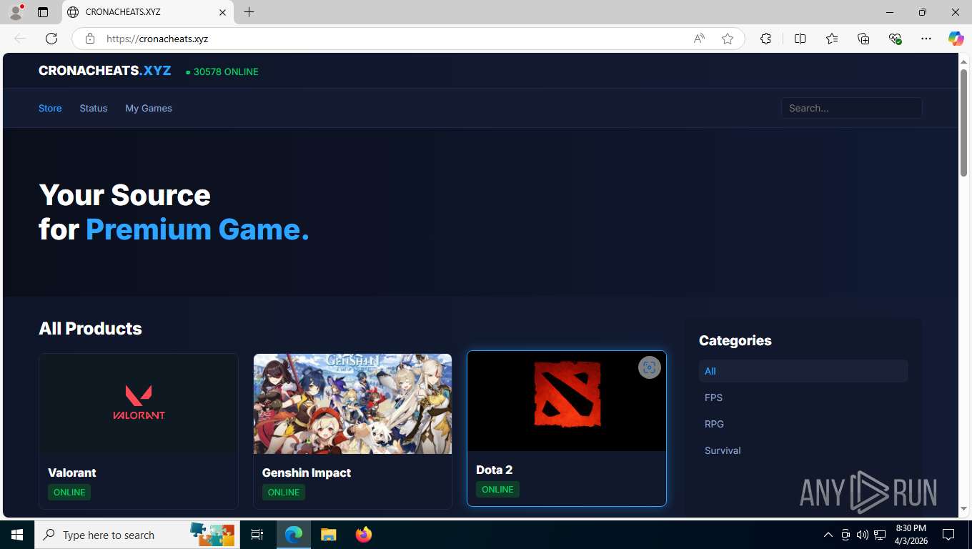This screenshot has width=972, height=549.
Task: Open Collections icon
Action: tap(863, 39)
